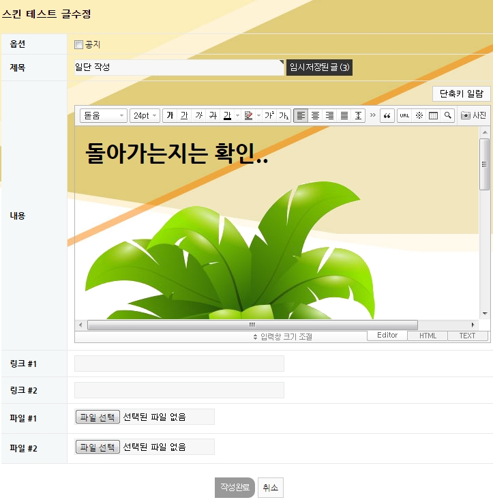This screenshot has height=502, width=493.
Task: Apply strikethrough formatting
Action: coord(213,116)
